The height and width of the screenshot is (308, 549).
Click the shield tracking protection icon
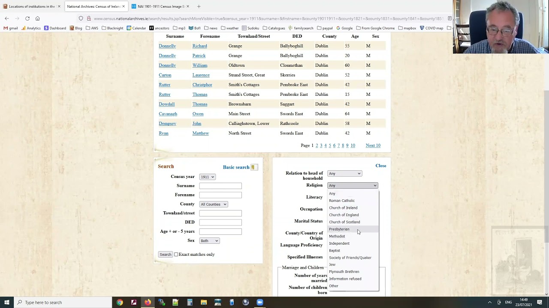pyautogui.click(x=81, y=18)
